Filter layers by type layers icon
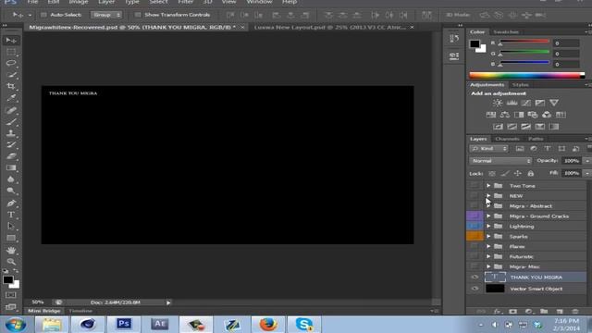 548,149
